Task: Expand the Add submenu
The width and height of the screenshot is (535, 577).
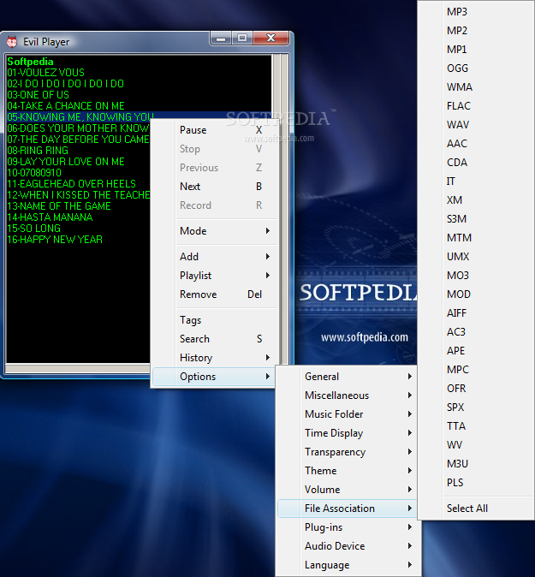Action: 215,257
